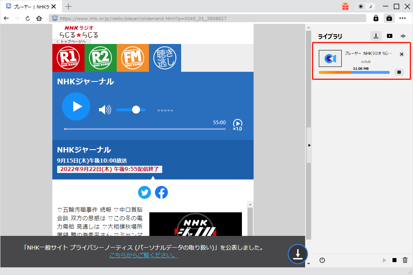Open the three-dot more menu
Image resolution: width=413 pixels, height=275 pixels.
[403, 18]
